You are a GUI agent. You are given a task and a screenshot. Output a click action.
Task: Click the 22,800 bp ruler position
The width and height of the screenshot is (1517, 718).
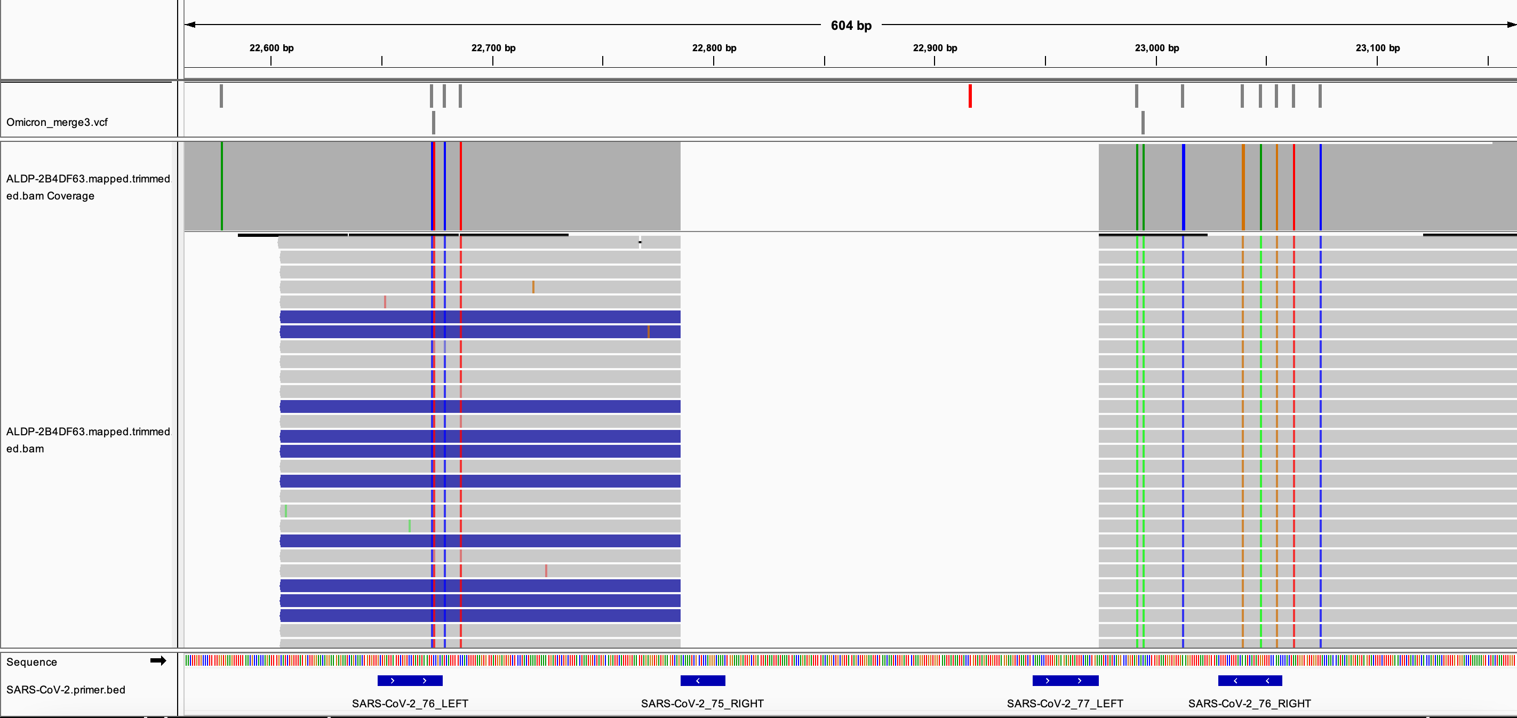click(714, 47)
